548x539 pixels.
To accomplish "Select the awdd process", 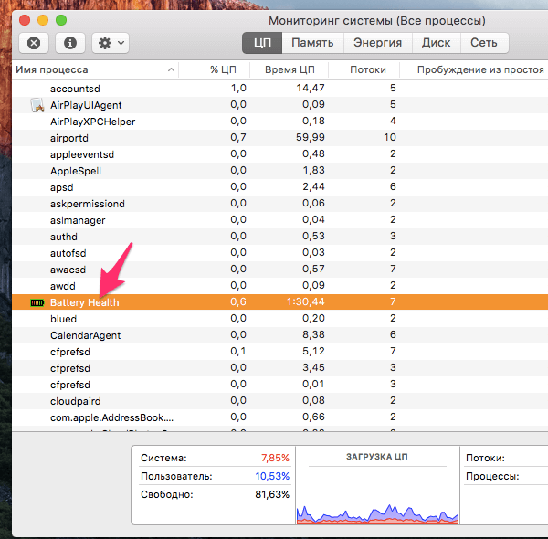I will pos(62,286).
